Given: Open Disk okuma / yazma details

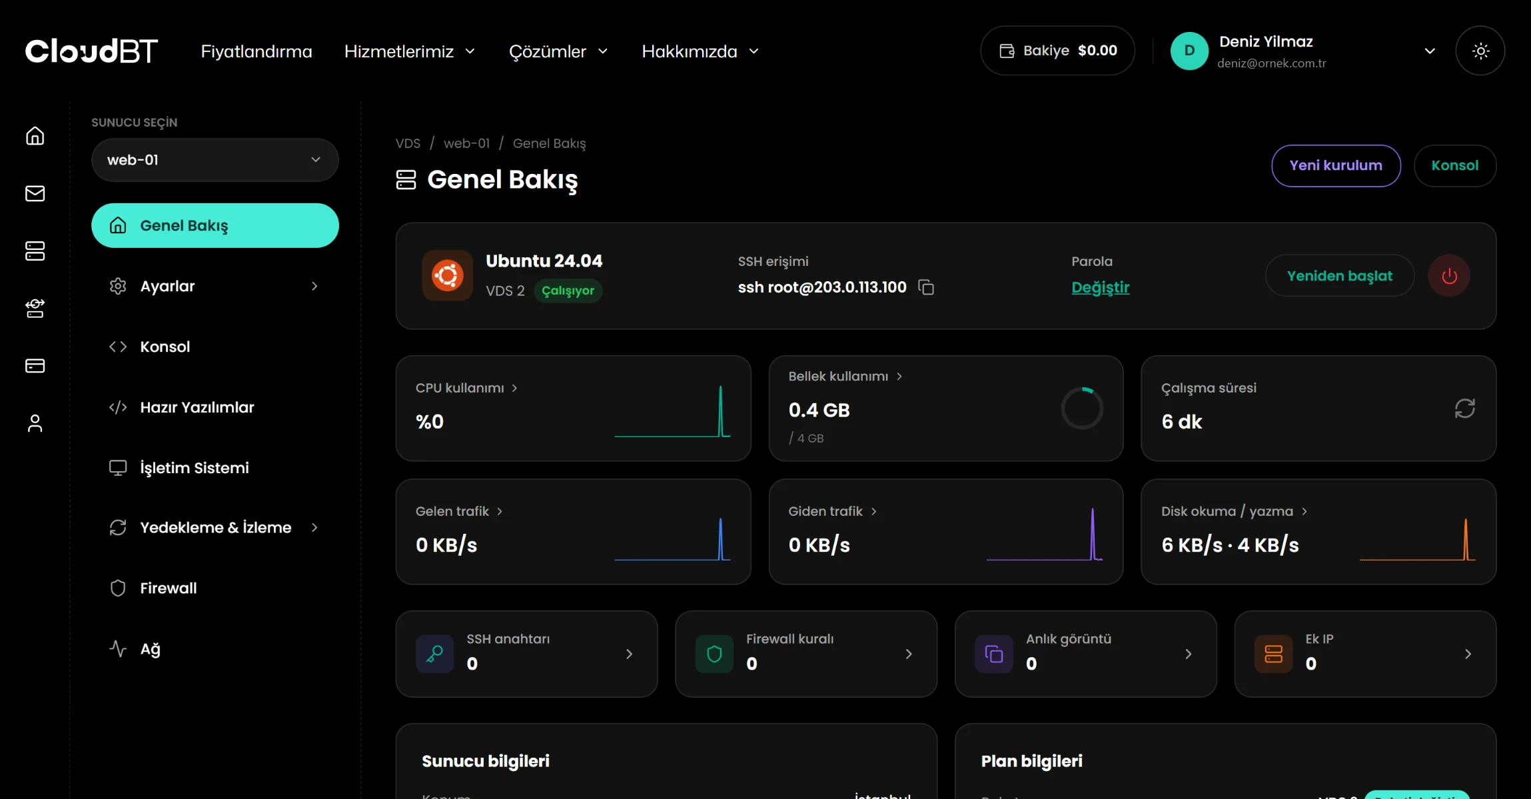Looking at the screenshot, I should (x=1234, y=511).
